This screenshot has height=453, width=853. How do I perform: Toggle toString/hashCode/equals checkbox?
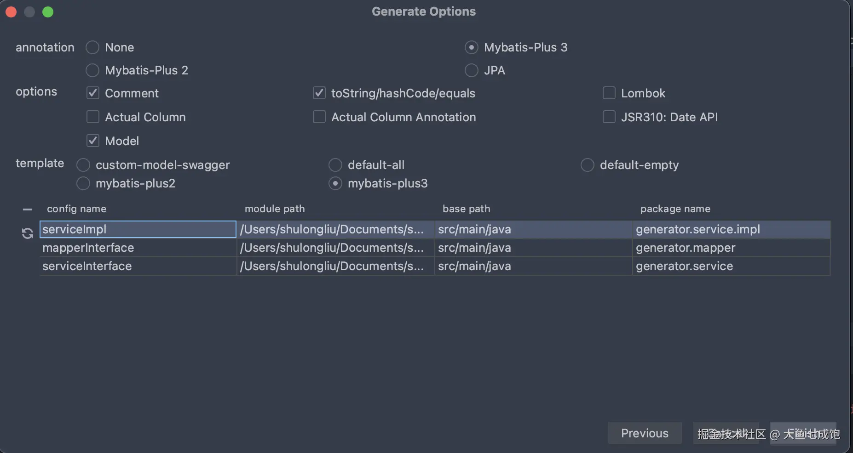(319, 93)
